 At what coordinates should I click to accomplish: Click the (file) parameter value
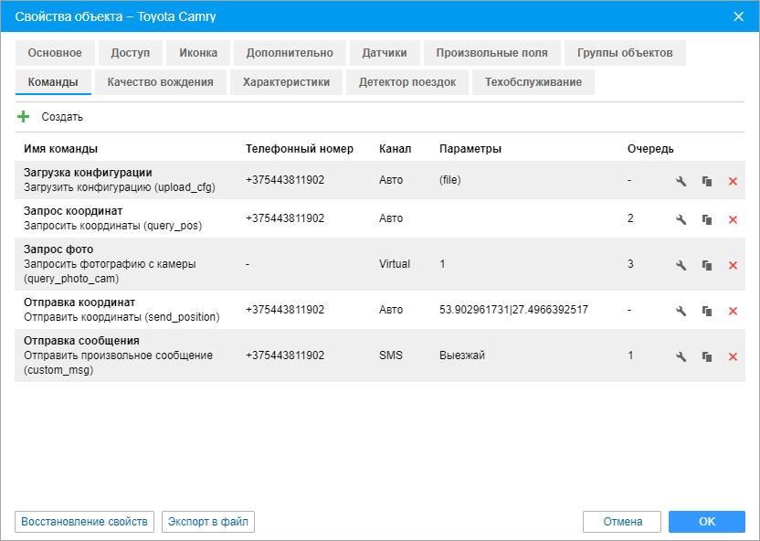[x=450, y=180]
